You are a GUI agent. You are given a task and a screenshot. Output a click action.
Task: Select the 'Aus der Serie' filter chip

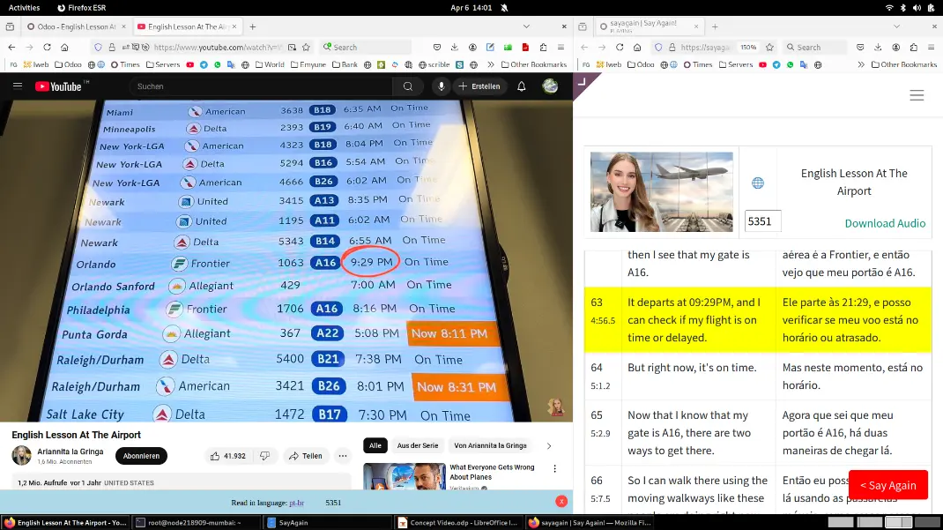tap(418, 445)
